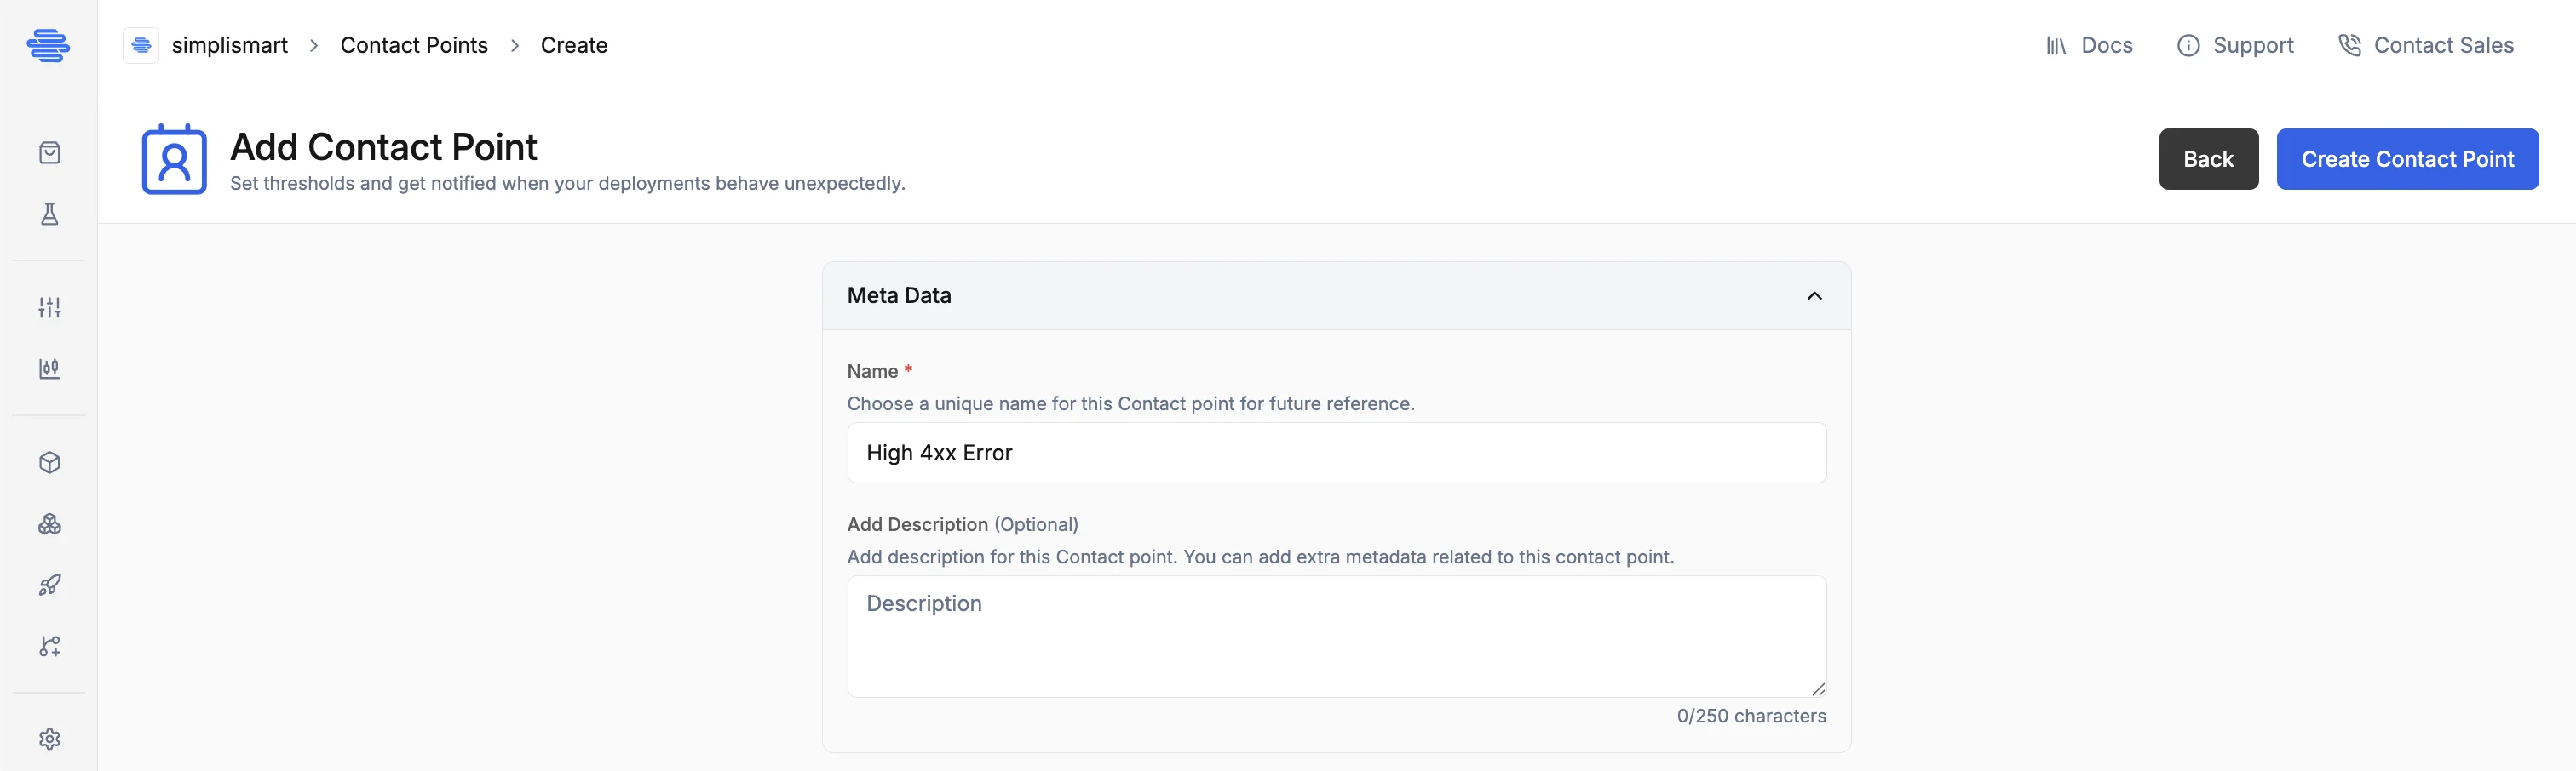
Task: Open the Docs link
Action: pyautogui.click(x=2089, y=46)
